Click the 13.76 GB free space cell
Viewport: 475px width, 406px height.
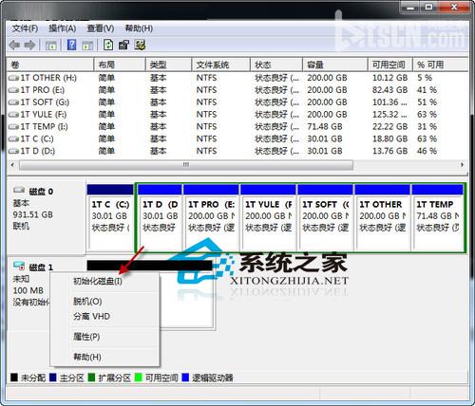click(x=389, y=151)
